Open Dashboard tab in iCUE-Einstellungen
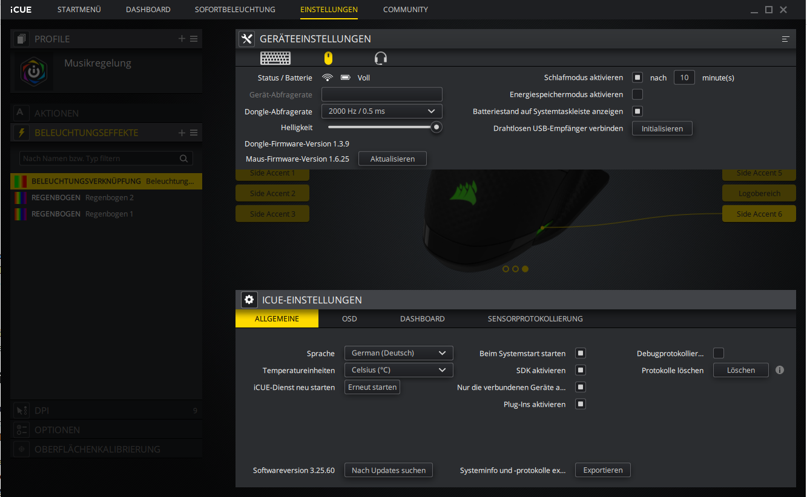This screenshot has height=497, width=807. [x=423, y=319]
